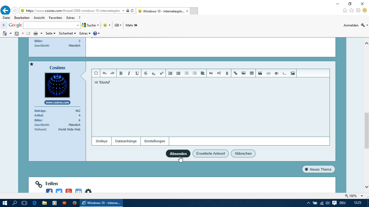Insert a table into the editor
The height and width of the screenshot is (207, 369).
(x=252, y=73)
